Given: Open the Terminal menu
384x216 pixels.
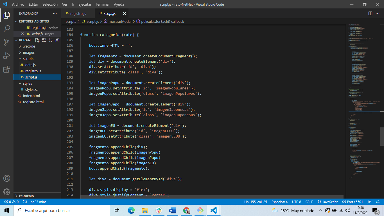Looking at the screenshot, I should 103,4.
